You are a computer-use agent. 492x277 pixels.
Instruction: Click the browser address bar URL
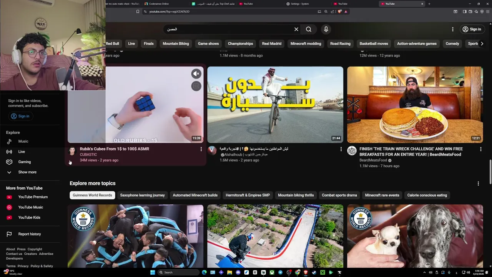point(170,12)
